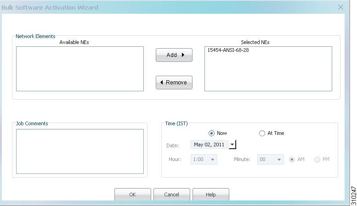Select the AM radio button
The height and width of the screenshot is (206, 357).
coord(292,159)
